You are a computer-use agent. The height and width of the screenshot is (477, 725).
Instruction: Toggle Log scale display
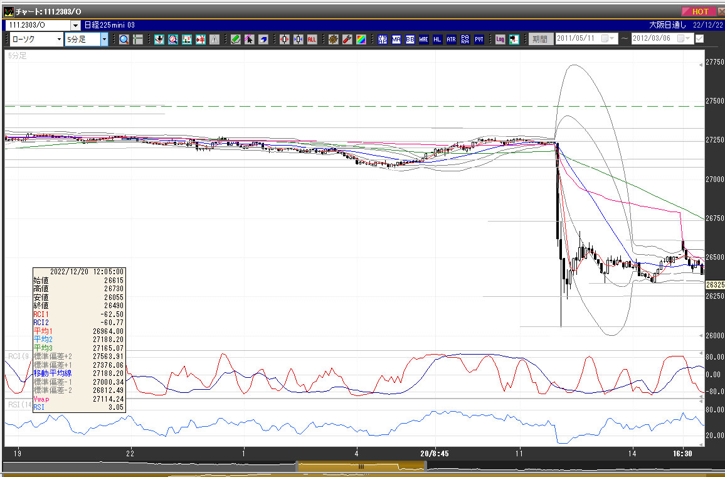500,40
